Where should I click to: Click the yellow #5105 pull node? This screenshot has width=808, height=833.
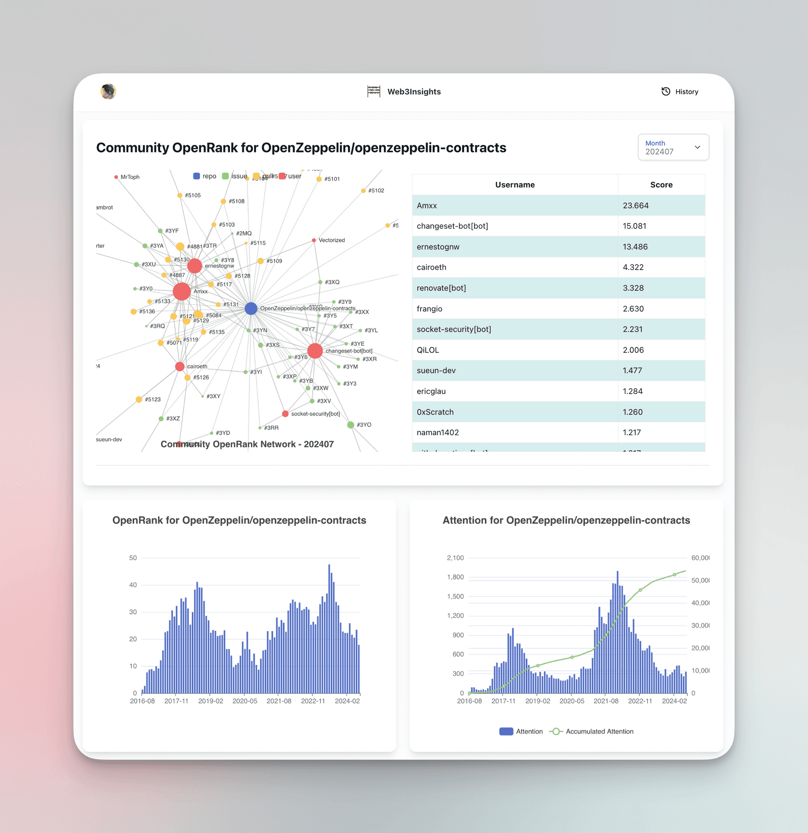[180, 195]
